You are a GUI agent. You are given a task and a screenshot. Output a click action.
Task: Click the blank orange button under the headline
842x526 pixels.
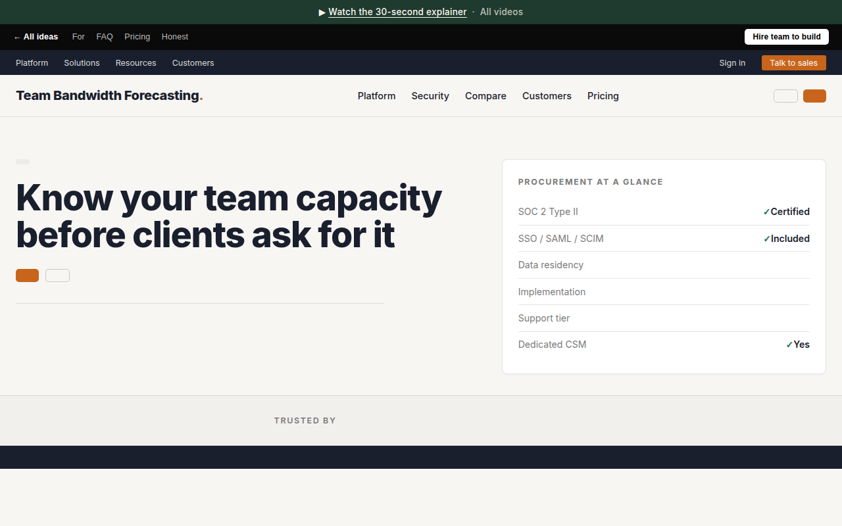click(x=27, y=275)
